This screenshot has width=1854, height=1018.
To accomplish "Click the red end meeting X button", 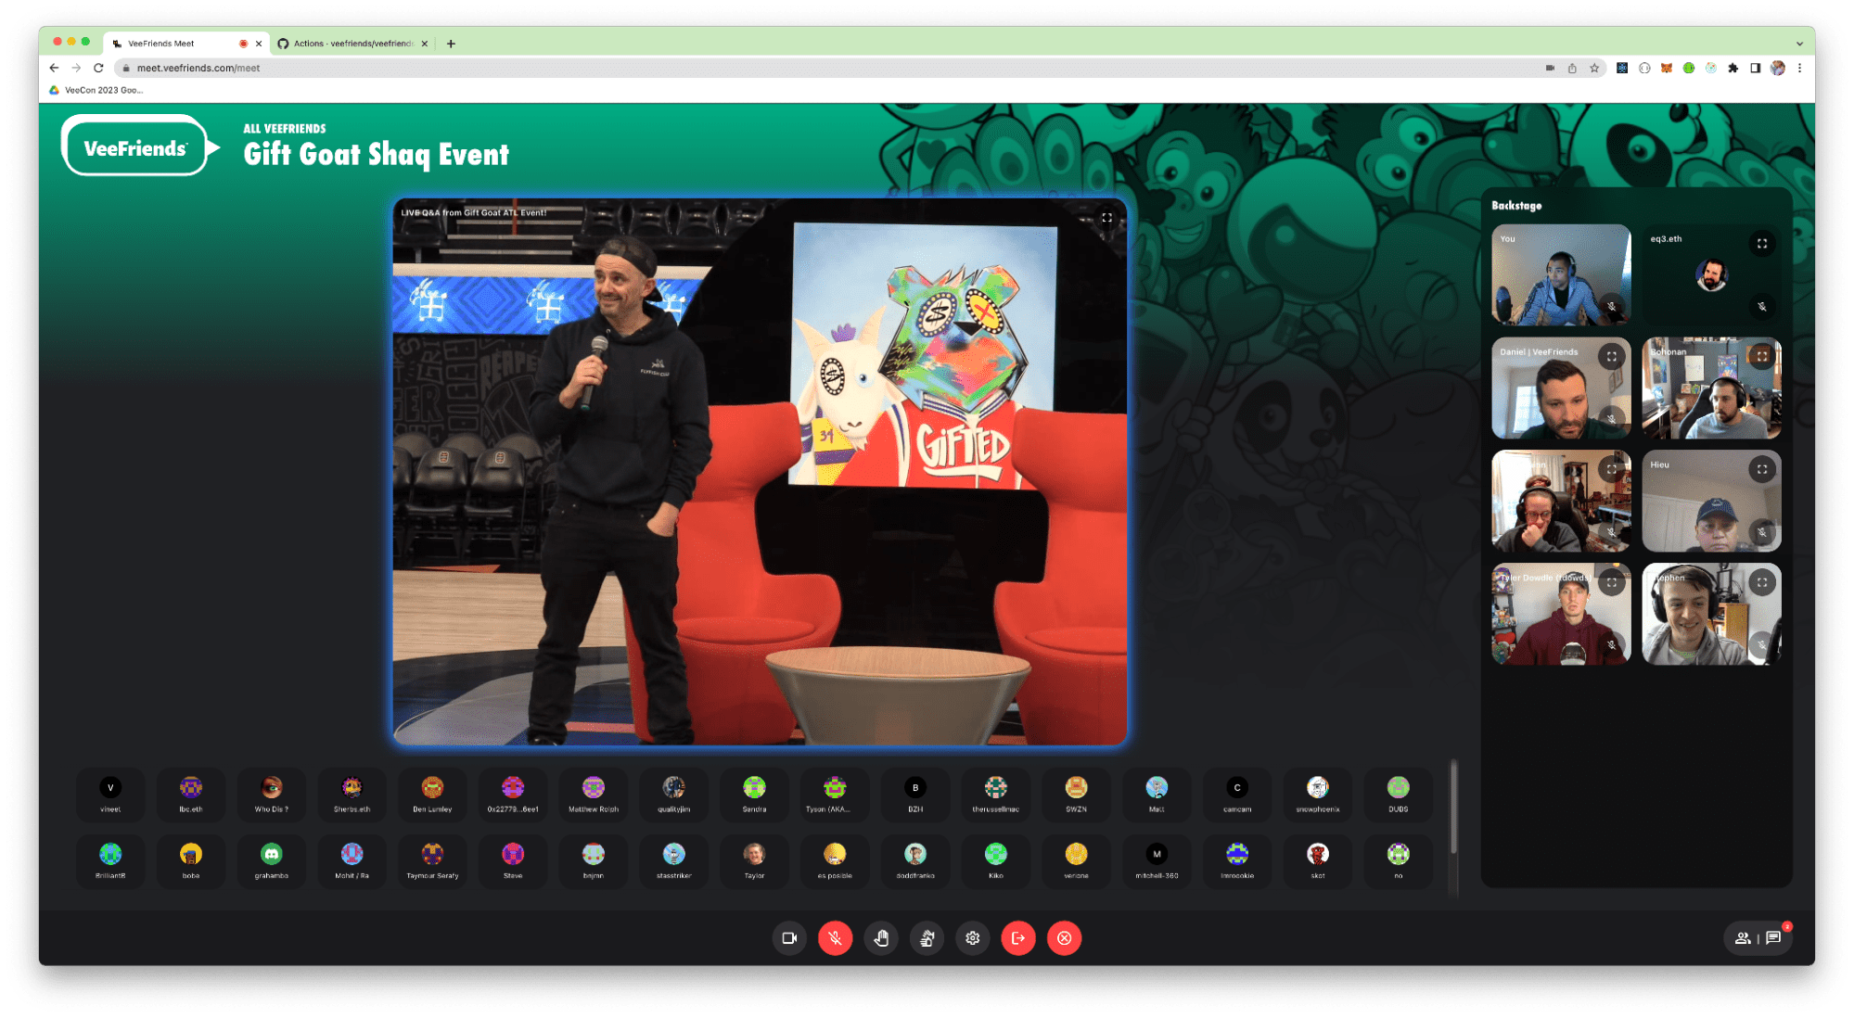I will tap(1064, 938).
